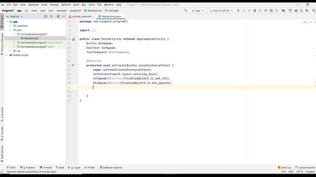Open the AVD Manager device icon
The width and height of the screenshot is (316, 177).
tap(301, 10)
